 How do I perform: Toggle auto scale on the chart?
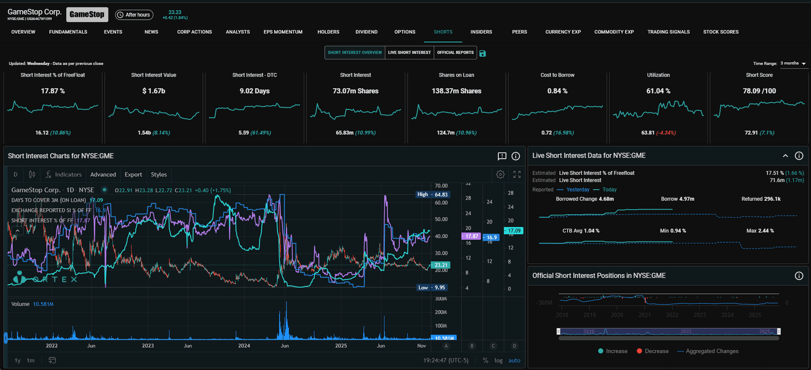coord(514,360)
